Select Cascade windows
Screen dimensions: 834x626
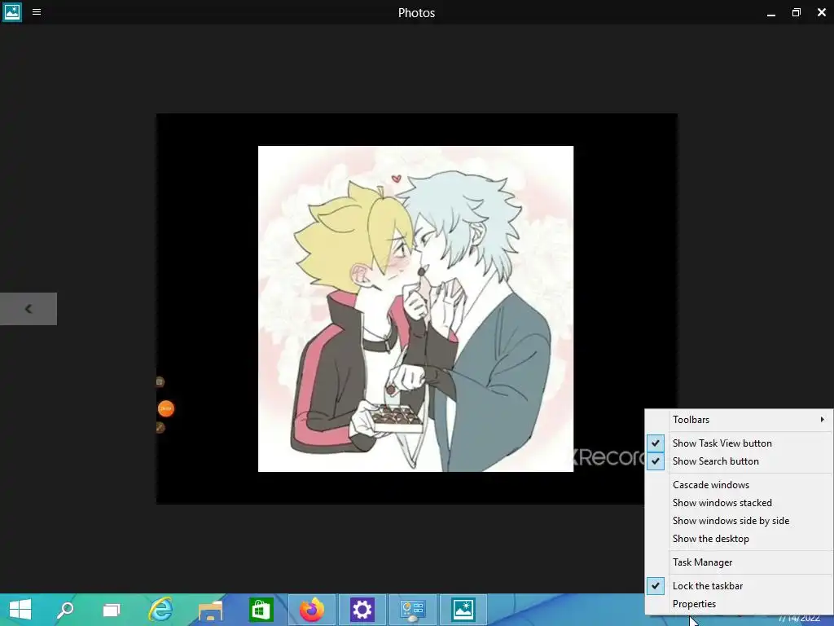[x=739, y=484]
